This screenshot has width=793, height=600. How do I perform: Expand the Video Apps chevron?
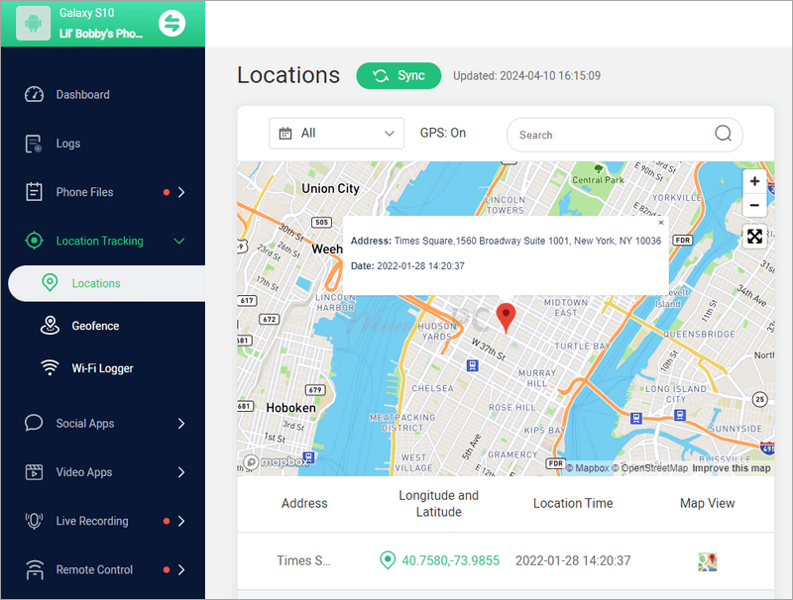181,472
